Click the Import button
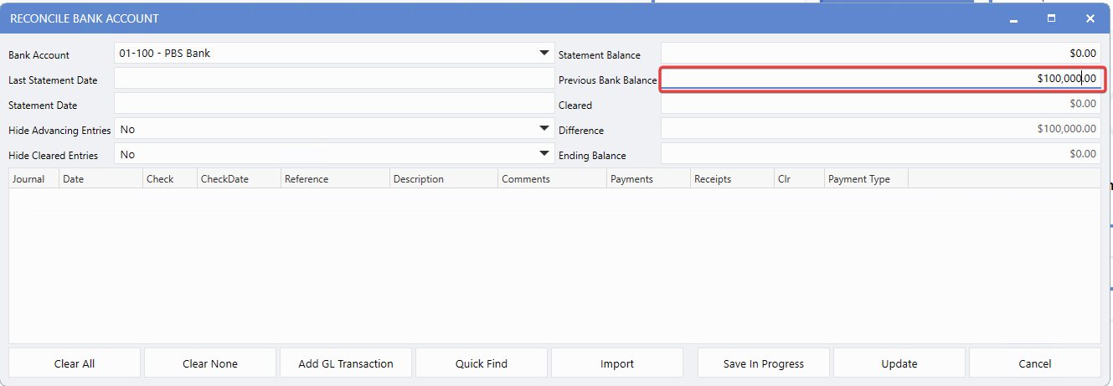The height and width of the screenshot is (386, 1113). (617, 363)
